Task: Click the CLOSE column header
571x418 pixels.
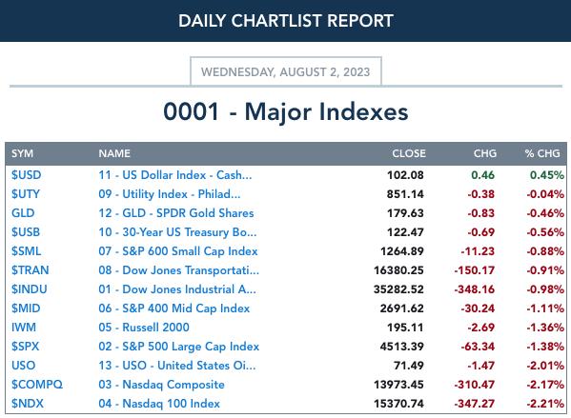Action: 409,153
